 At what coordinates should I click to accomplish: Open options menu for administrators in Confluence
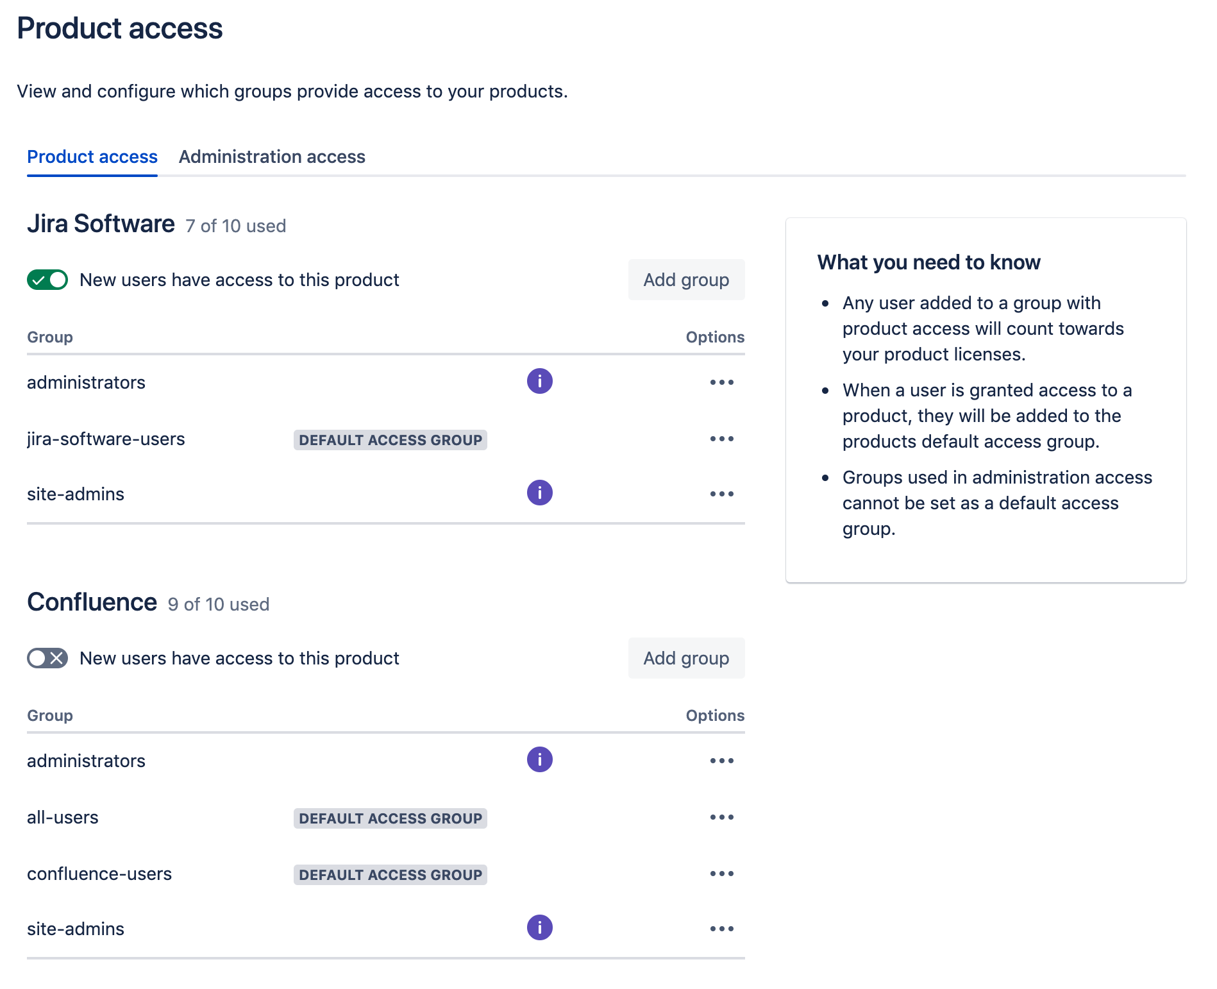click(x=722, y=761)
